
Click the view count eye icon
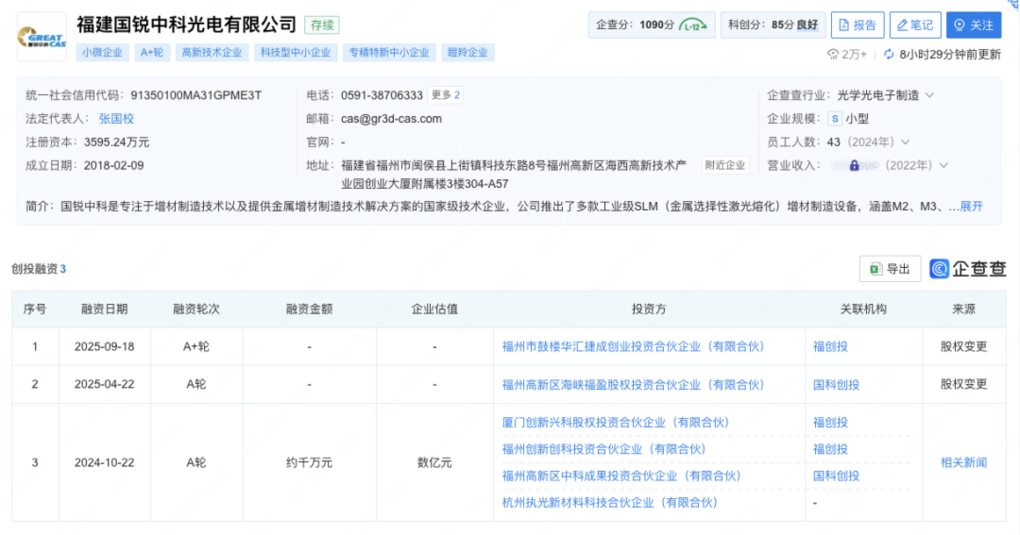tap(833, 55)
